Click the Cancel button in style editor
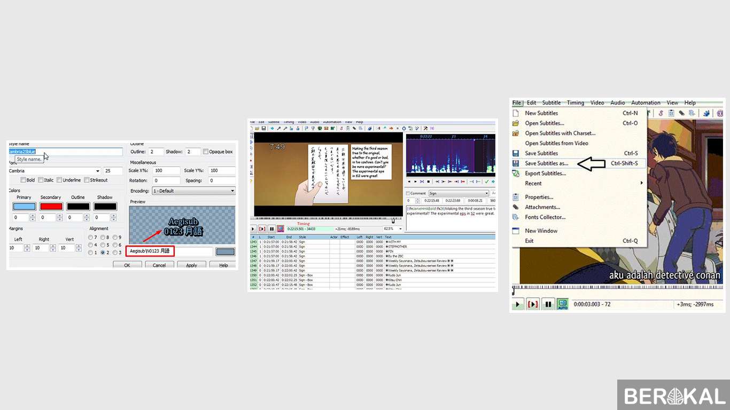 pyautogui.click(x=159, y=265)
